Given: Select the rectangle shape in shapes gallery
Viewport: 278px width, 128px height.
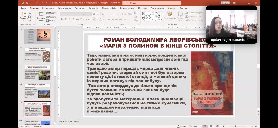Looking at the screenshot, I should pos(153,13).
